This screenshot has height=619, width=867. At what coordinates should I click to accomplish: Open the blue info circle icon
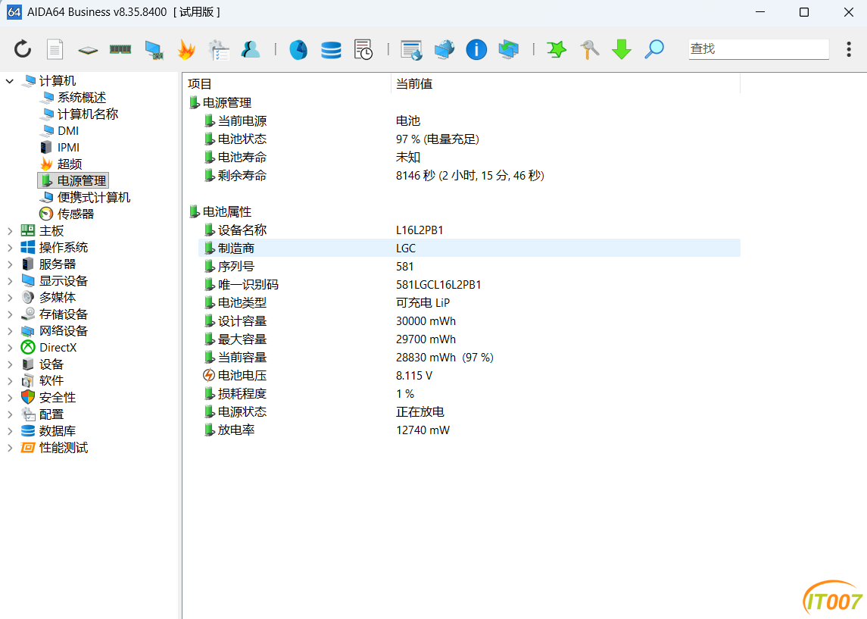point(476,49)
